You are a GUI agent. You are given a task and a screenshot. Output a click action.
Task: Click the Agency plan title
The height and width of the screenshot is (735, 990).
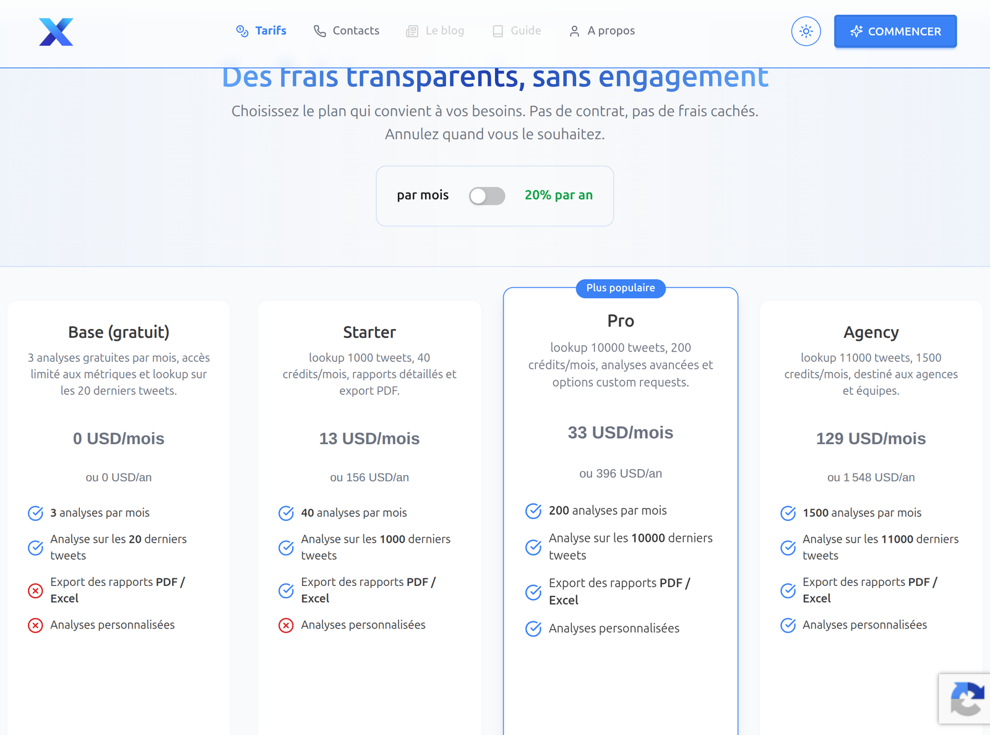click(871, 332)
